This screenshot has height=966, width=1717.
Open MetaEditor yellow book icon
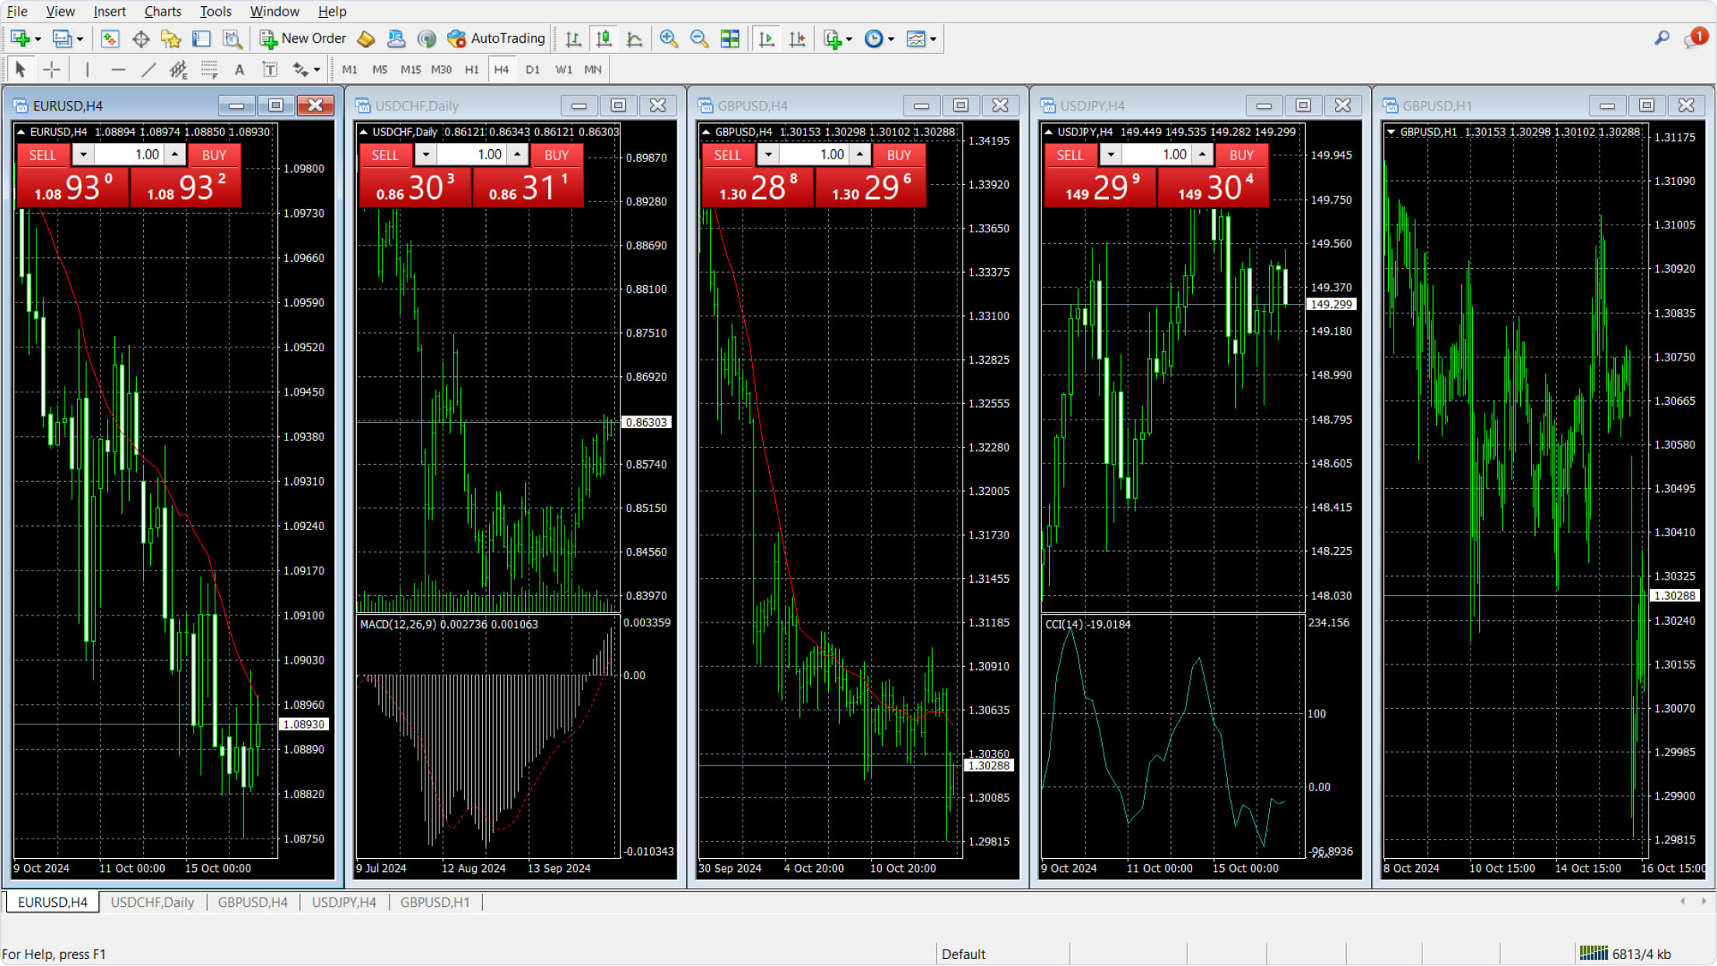click(365, 38)
